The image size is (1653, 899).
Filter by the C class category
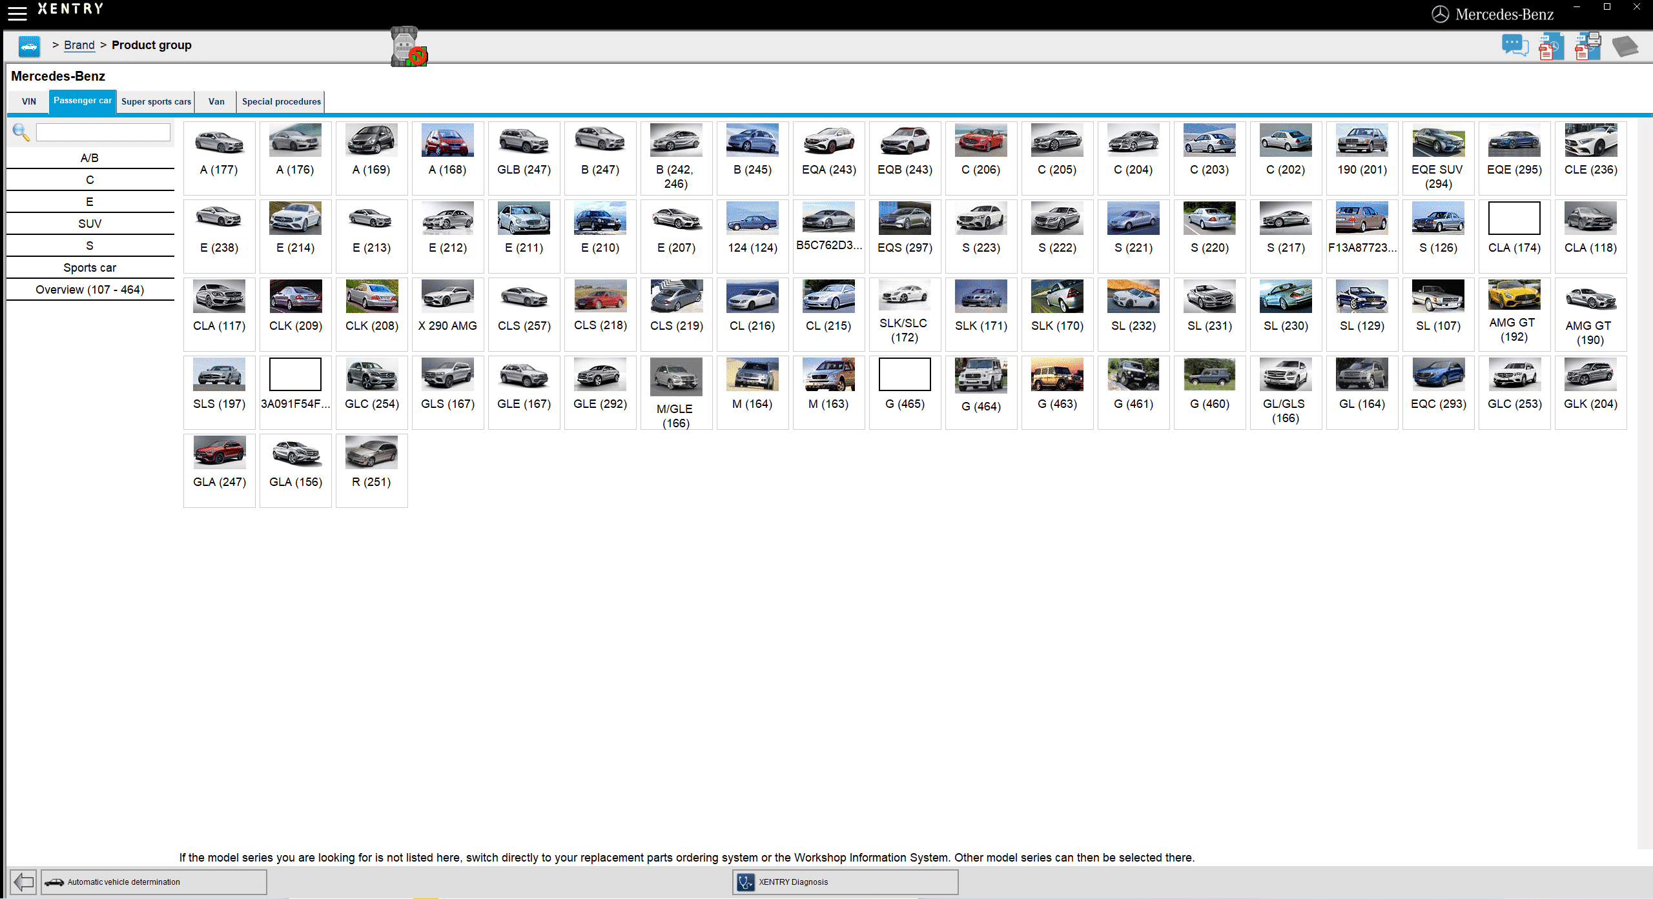click(90, 180)
